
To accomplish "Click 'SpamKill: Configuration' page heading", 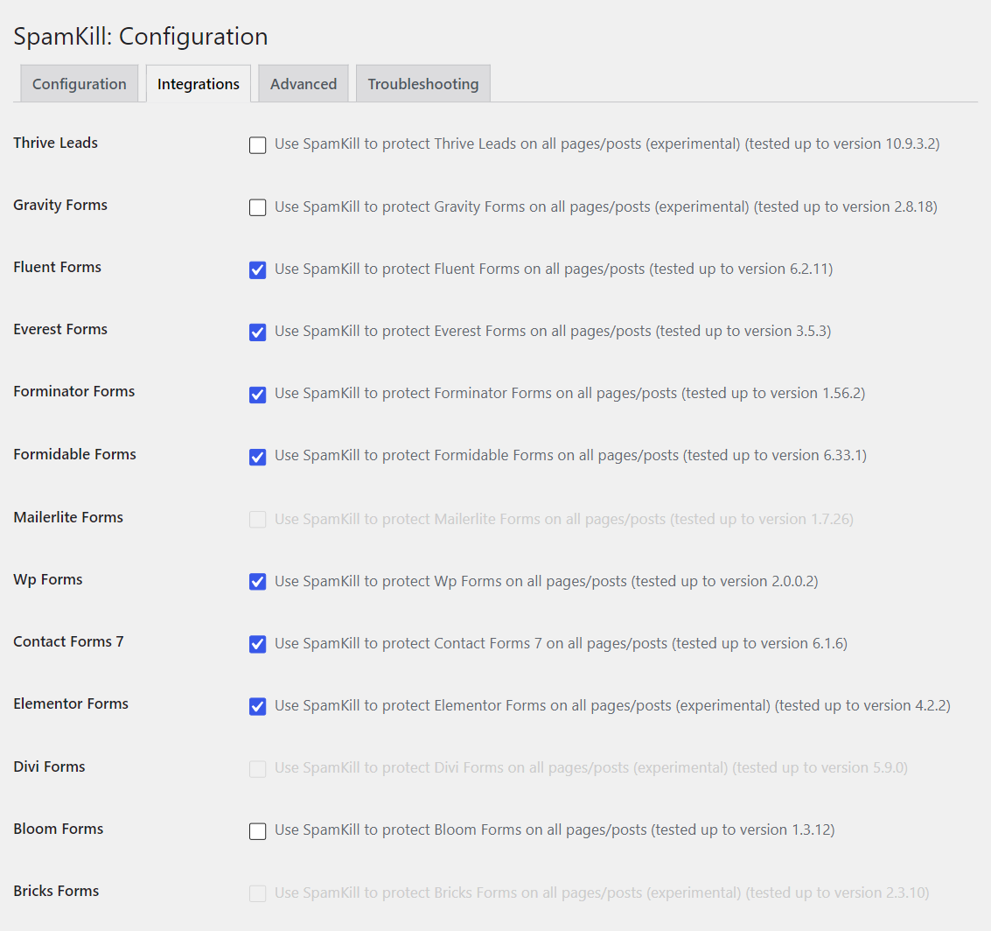I will [x=140, y=36].
